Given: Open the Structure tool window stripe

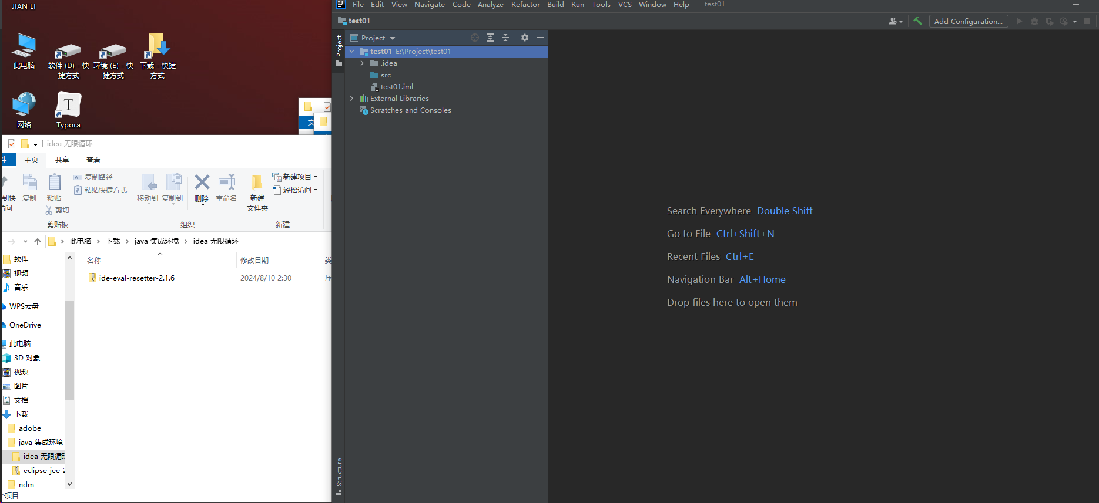Looking at the screenshot, I should coord(339,477).
